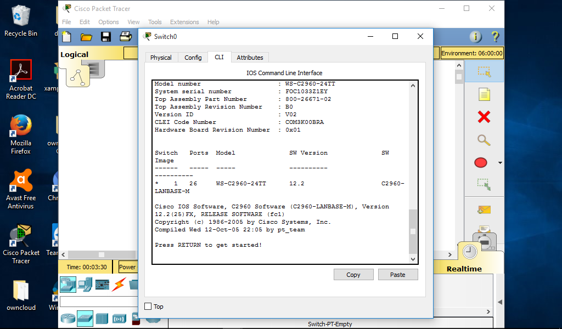
Task: Open the owncloud desktop folder
Action: [x=21, y=296]
